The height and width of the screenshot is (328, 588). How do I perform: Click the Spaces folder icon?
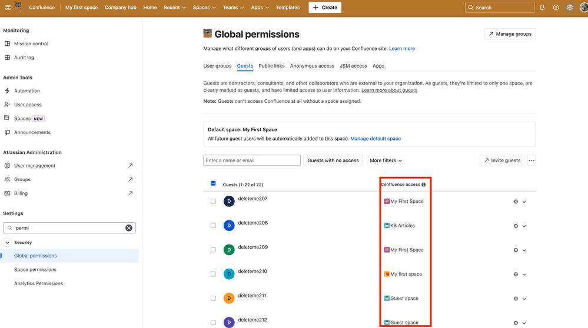coord(6,118)
